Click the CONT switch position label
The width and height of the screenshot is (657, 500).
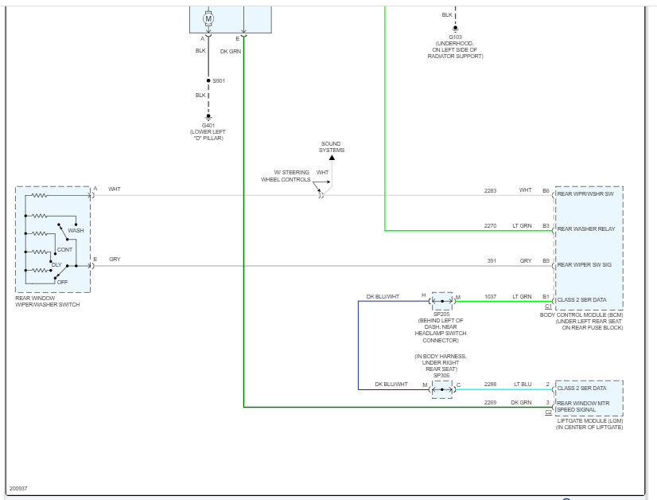pos(65,249)
